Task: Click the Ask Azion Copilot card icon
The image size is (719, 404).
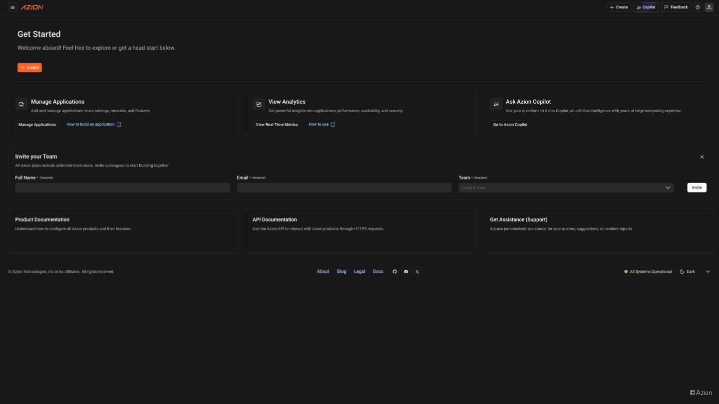Action: 496,104
